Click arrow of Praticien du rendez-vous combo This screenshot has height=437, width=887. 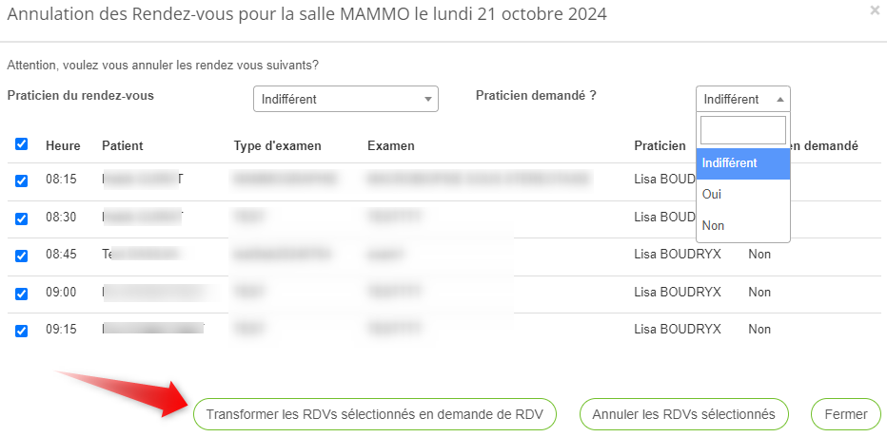point(427,99)
